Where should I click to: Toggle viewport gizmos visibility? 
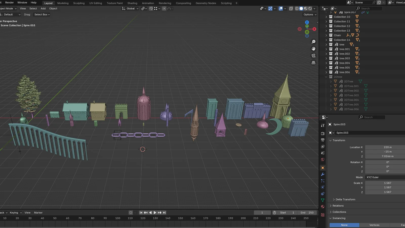coord(270,8)
